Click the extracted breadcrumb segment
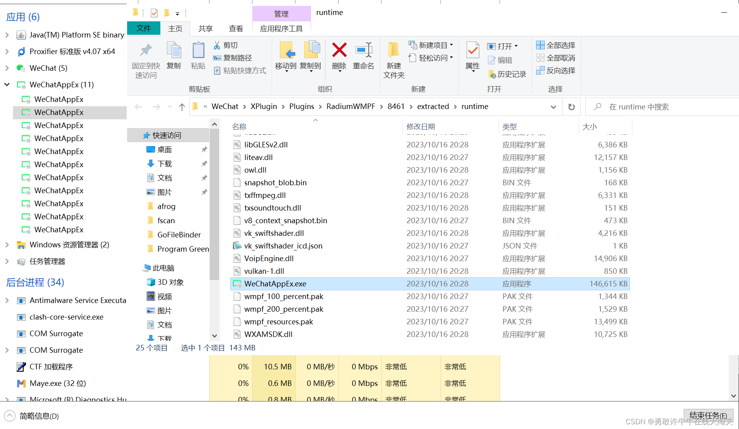The width and height of the screenshot is (739, 429). 433,107
